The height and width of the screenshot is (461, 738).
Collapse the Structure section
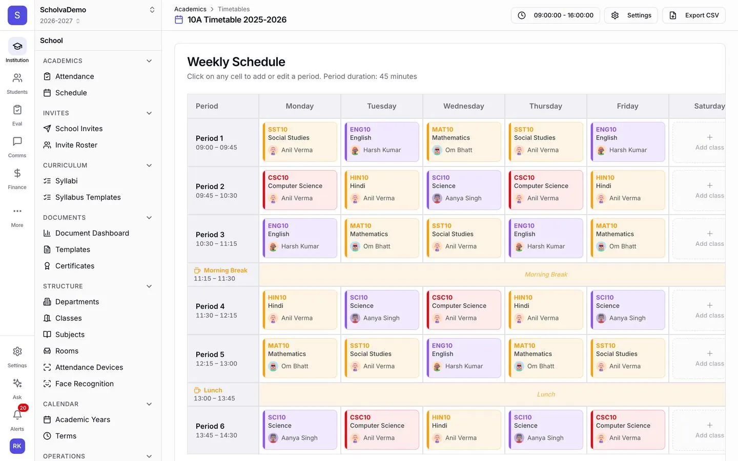point(149,286)
